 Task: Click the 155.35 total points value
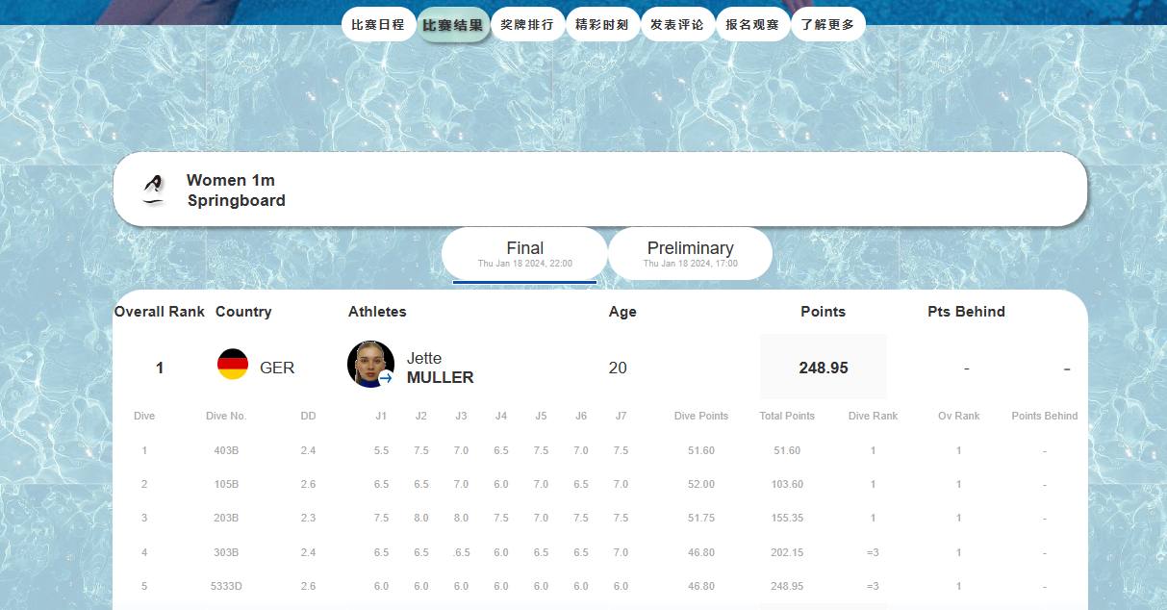(x=787, y=518)
